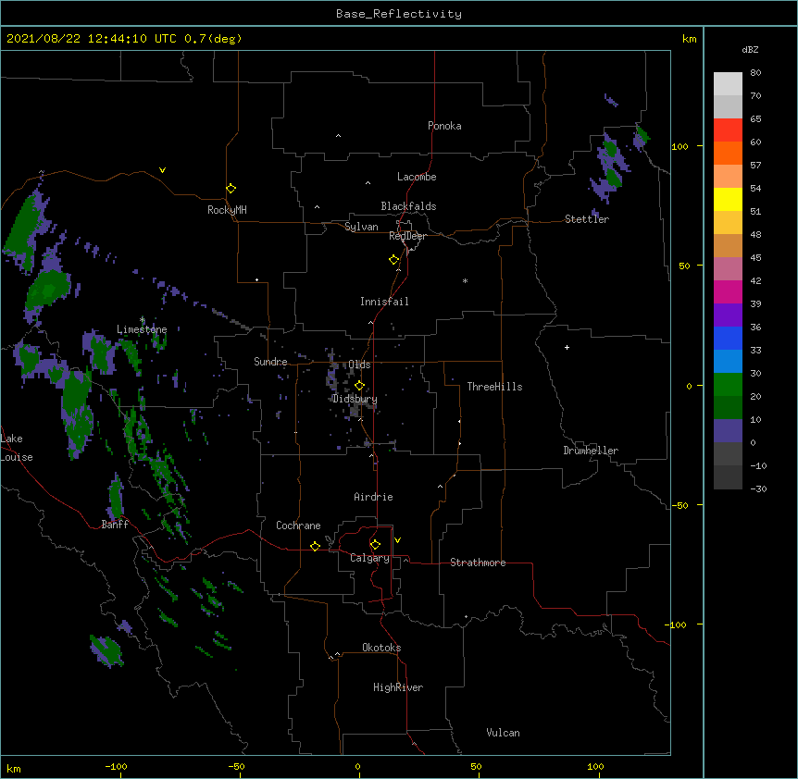798x779 pixels.
Task: Click the light blue 33 dBZ legend swatch
Action: tap(728, 362)
